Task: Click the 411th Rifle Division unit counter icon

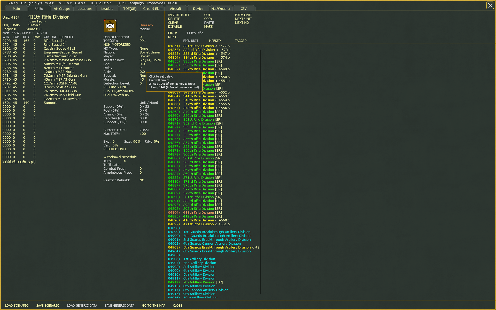Action: coord(110,26)
